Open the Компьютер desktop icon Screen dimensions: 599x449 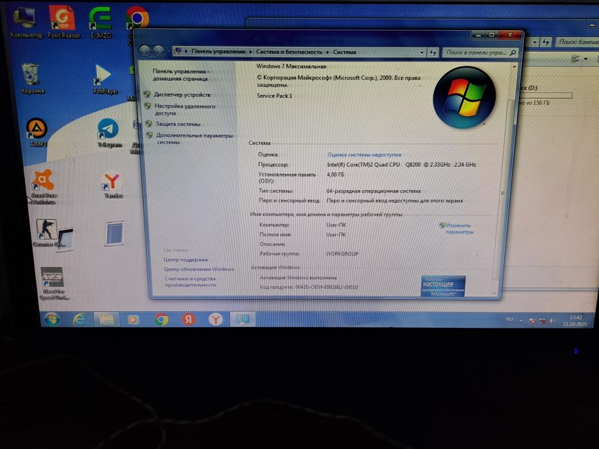[26, 23]
